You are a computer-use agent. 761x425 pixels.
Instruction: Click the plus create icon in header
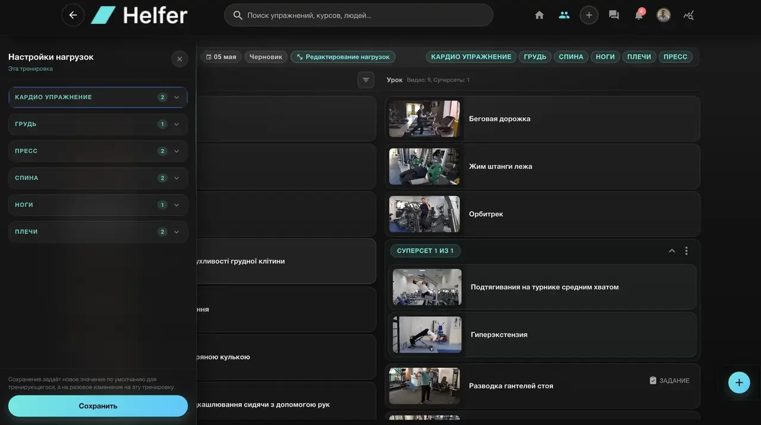[589, 15]
